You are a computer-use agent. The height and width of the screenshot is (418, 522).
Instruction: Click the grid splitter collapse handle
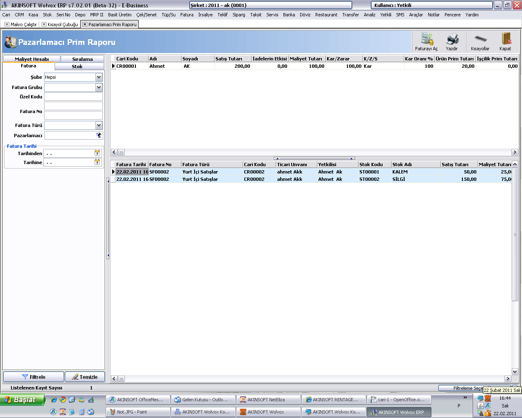pos(314,158)
